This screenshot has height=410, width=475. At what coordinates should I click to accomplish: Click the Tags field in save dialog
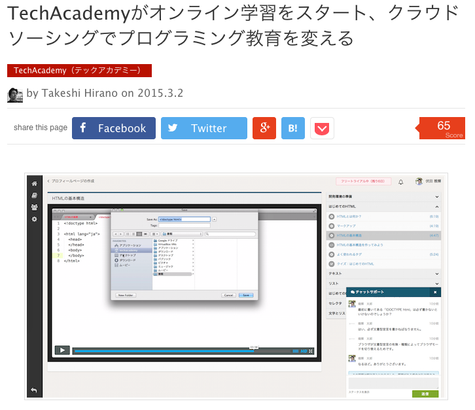pyautogui.click(x=185, y=226)
